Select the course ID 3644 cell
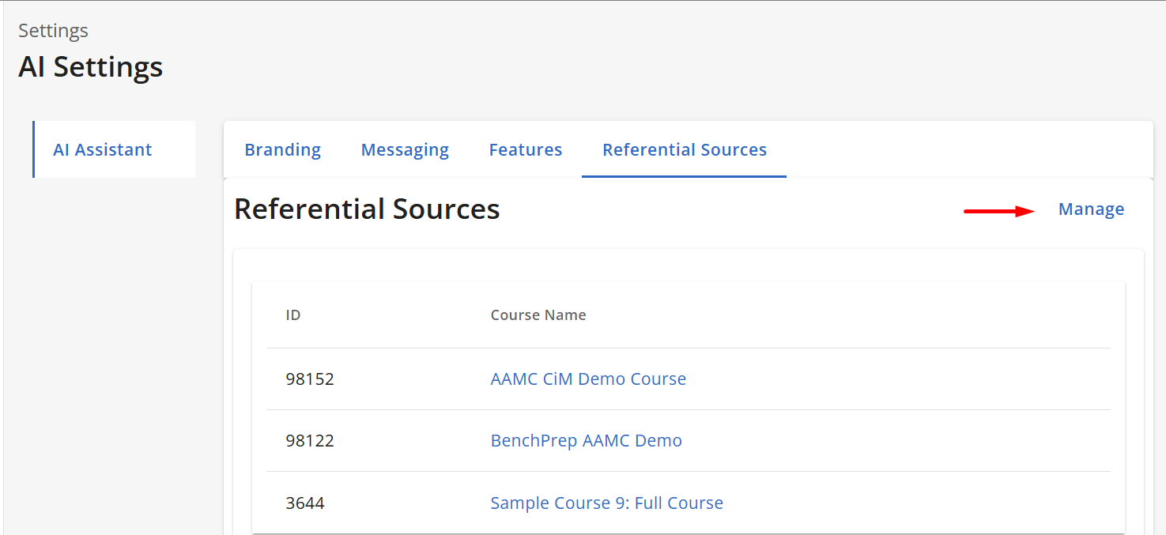 (305, 503)
